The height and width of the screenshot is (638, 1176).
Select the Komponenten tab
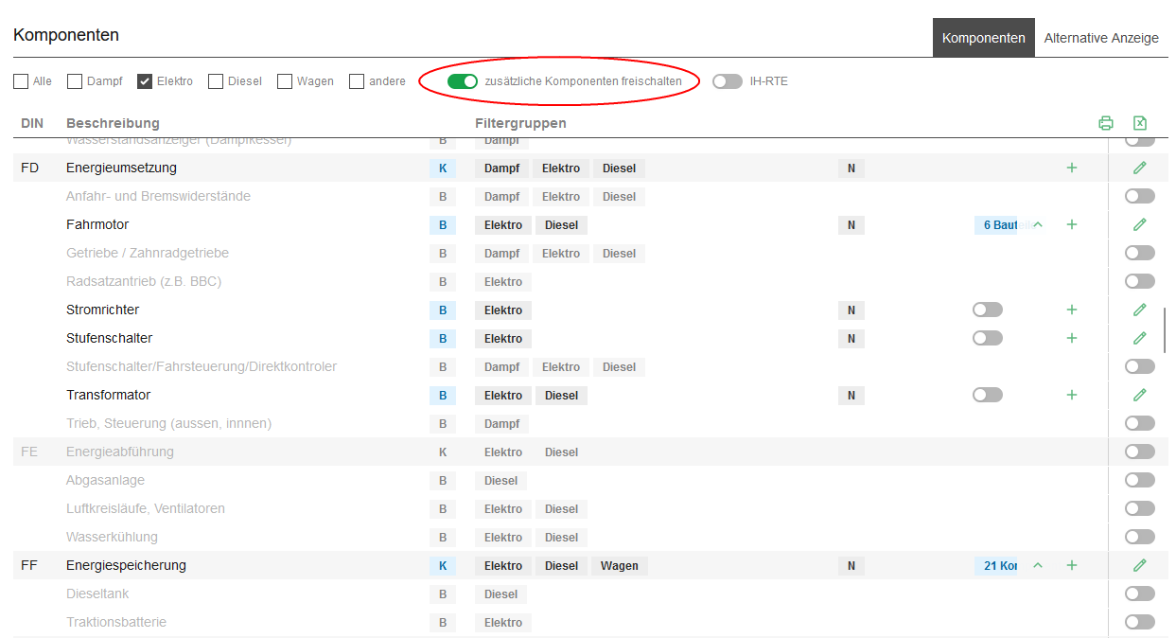coord(983,38)
